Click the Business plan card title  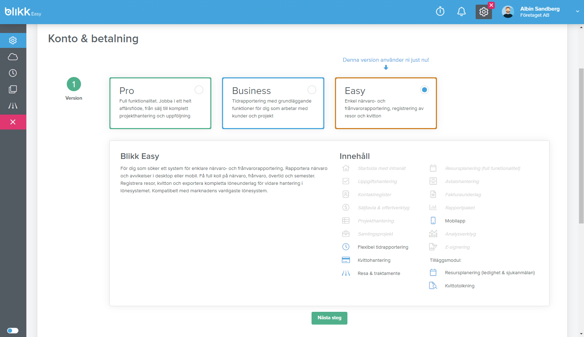(252, 91)
